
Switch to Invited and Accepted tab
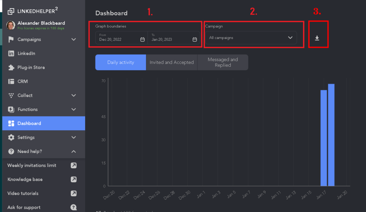(x=172, y=62)
